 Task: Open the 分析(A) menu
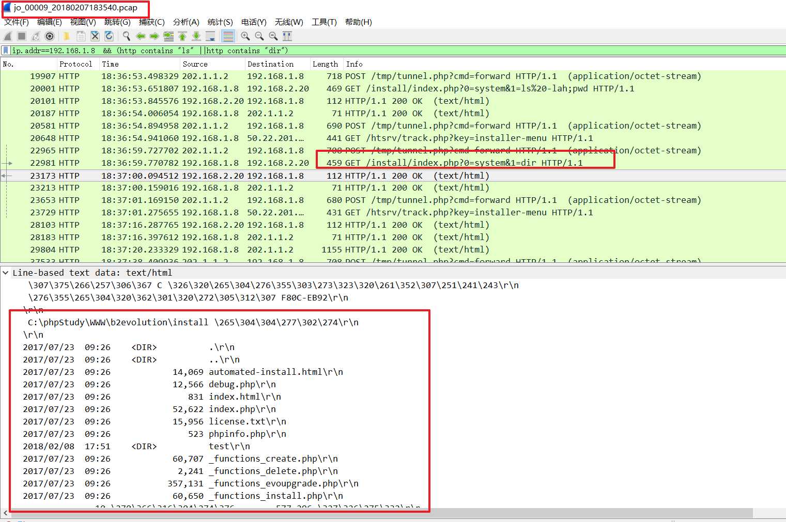pos(186,22)
